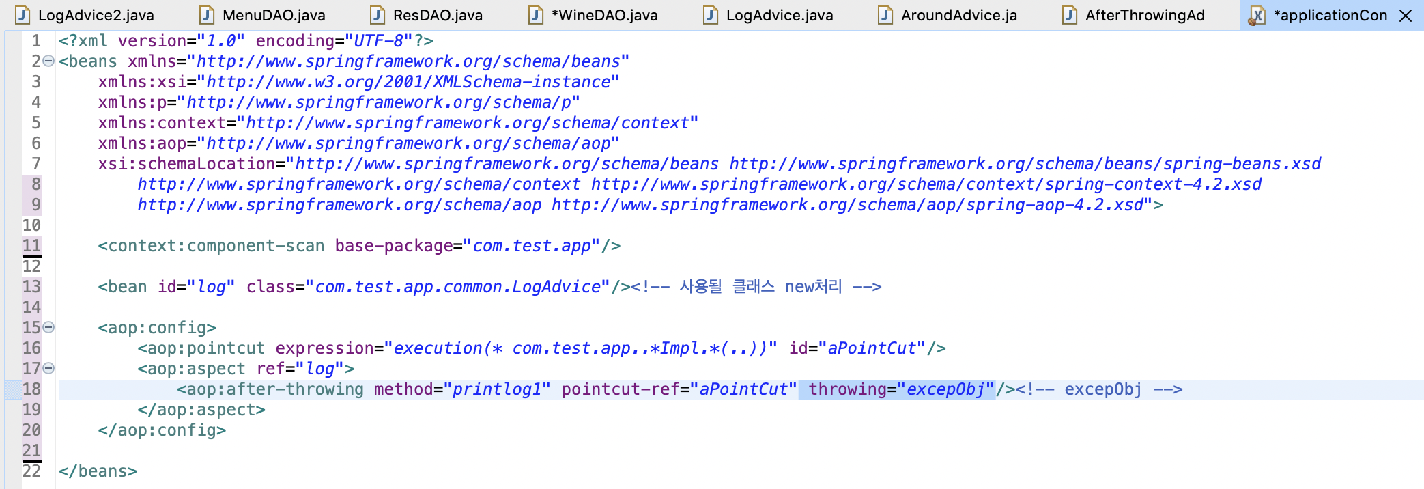Click the spring-context-4.2.xsd schema URL
1424x489 pixels.
[926, 184]
